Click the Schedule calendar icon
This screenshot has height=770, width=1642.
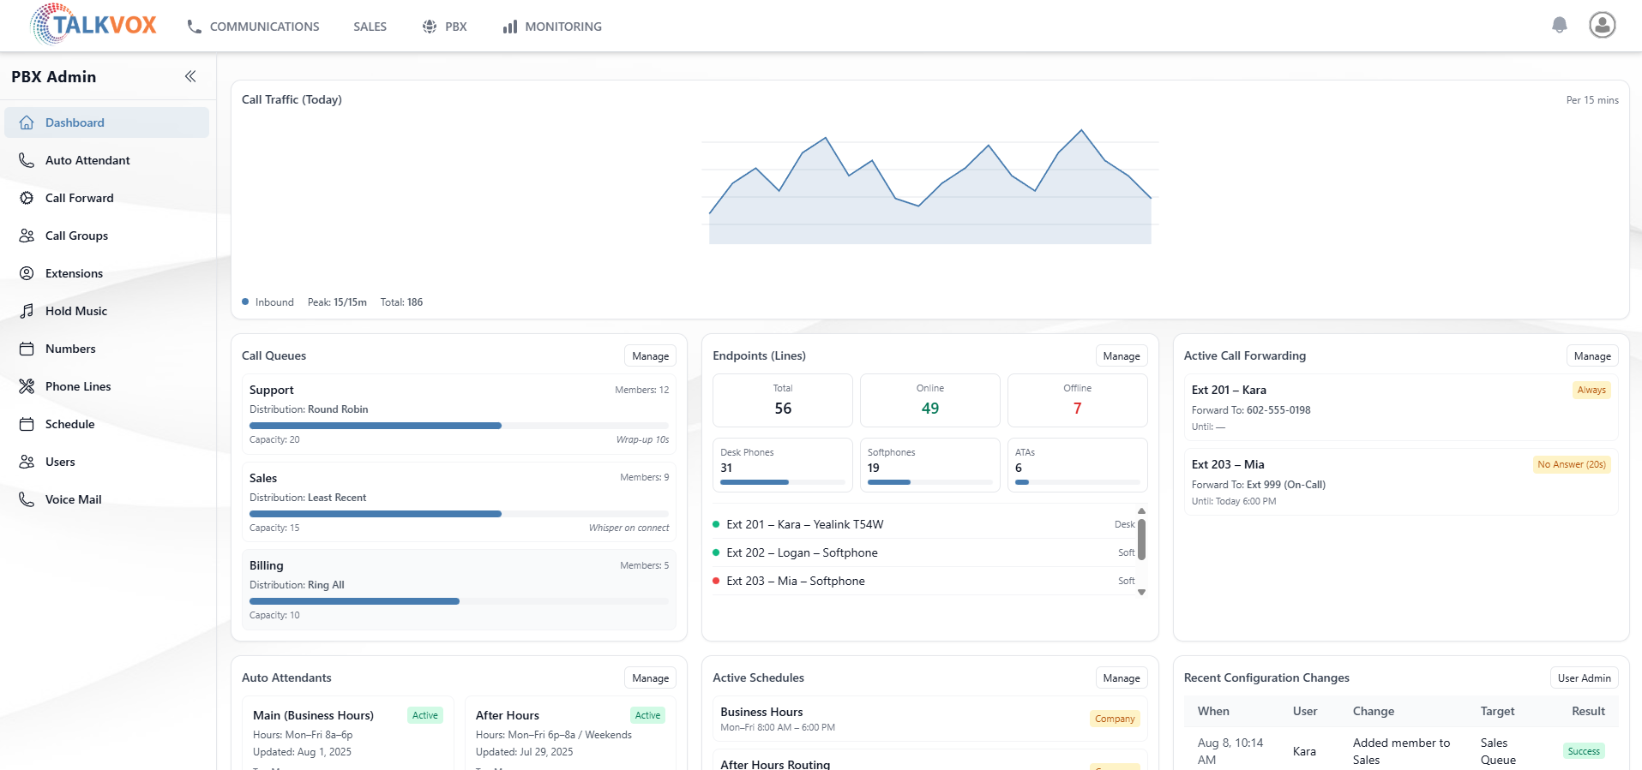point(27,424)
